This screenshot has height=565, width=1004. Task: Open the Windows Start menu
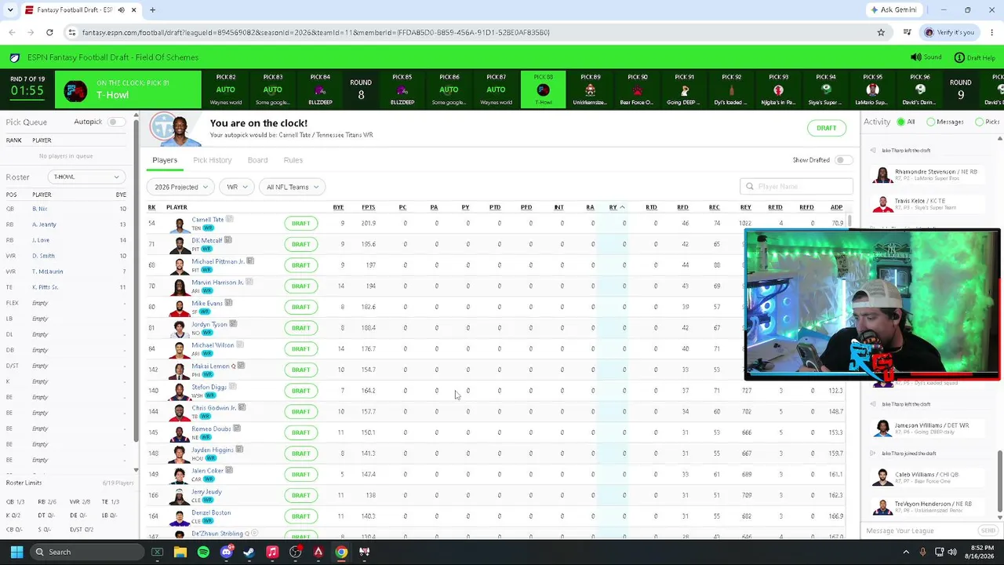(x=16, y=552)
